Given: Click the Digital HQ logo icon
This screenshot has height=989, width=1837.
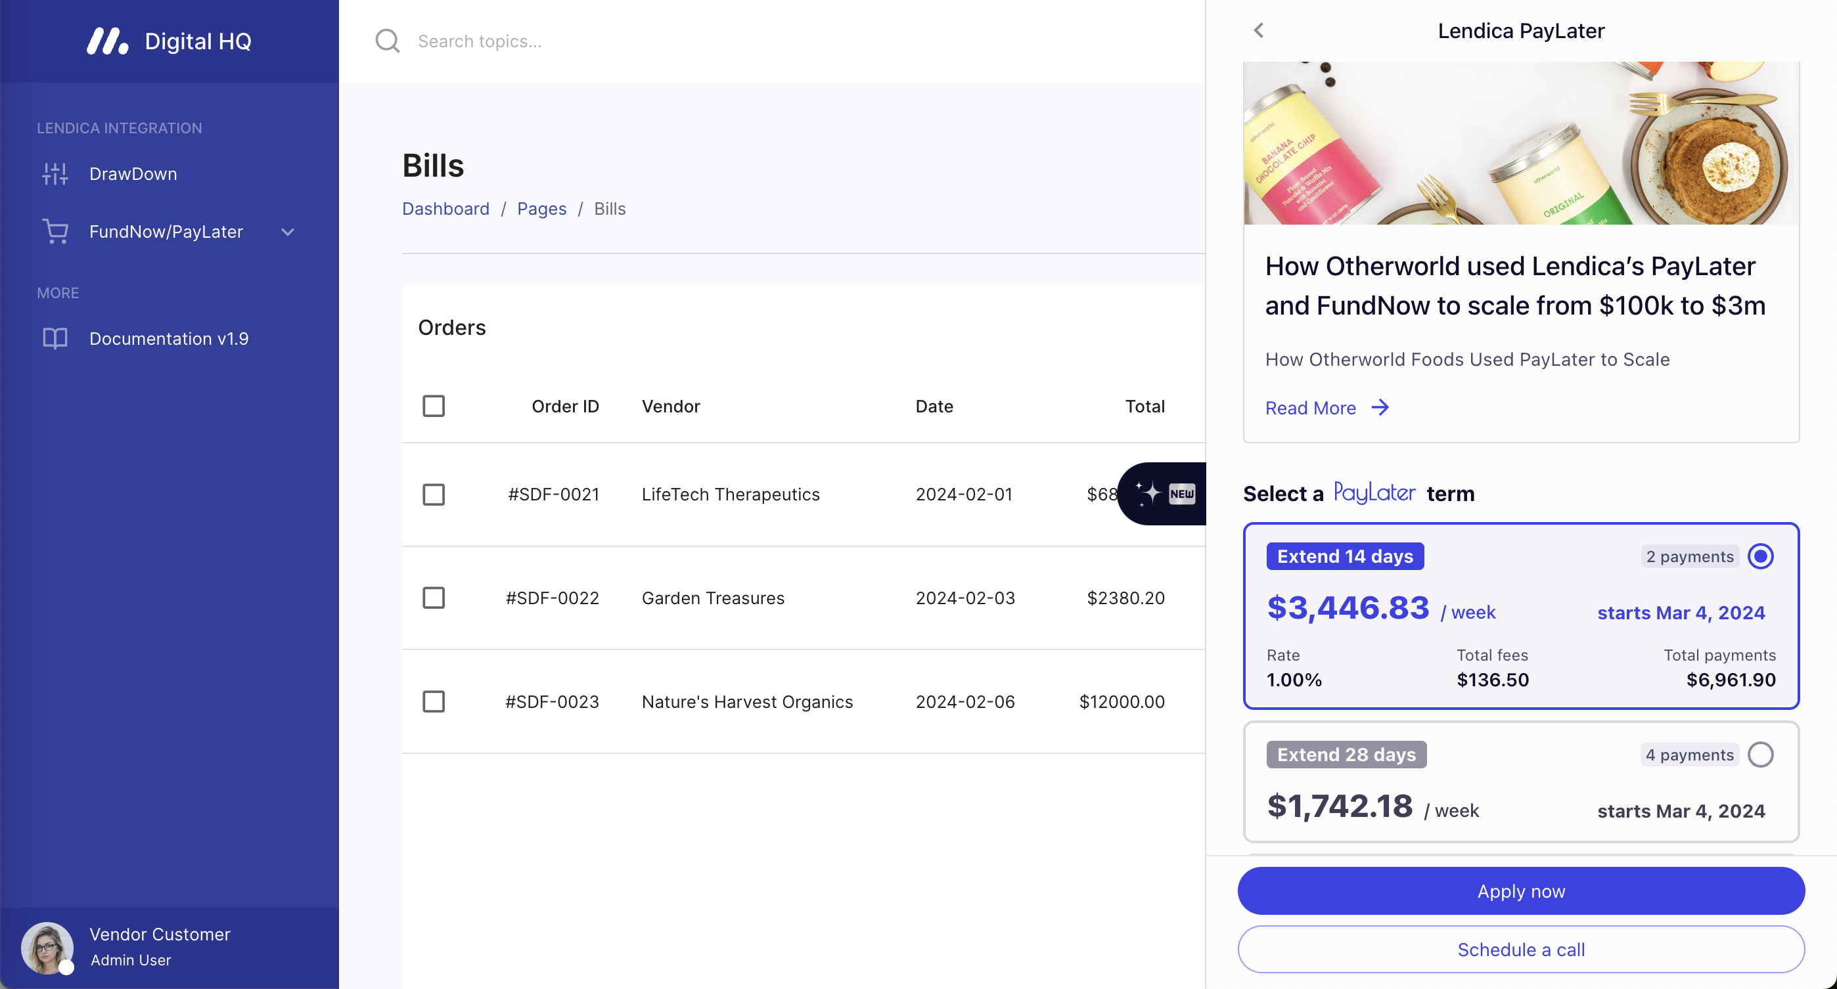Looking at the screenshot, I should (107, 41).
